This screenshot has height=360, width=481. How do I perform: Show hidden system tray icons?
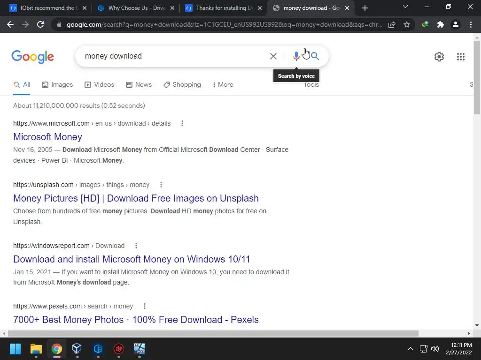[x=410, y=349]
